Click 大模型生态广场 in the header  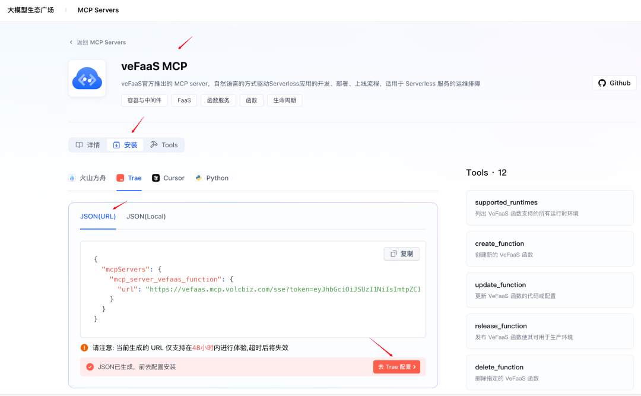(x=31, y=10)
